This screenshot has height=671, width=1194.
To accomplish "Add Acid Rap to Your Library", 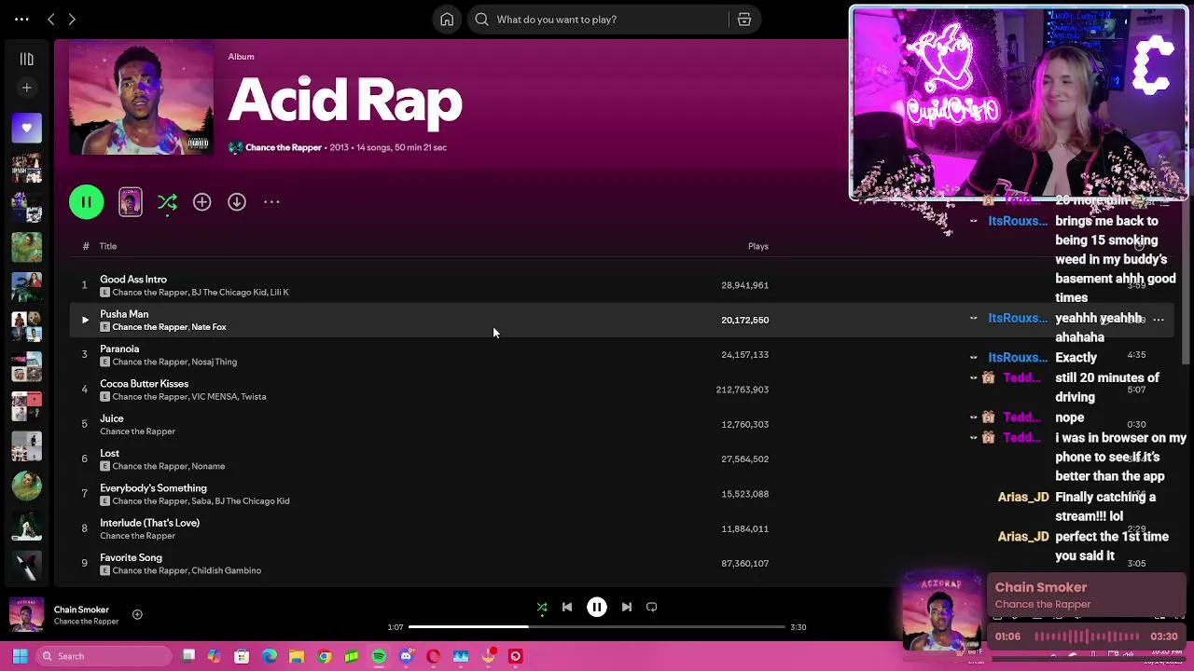I will pyautogui.click(x=202, y=202).
